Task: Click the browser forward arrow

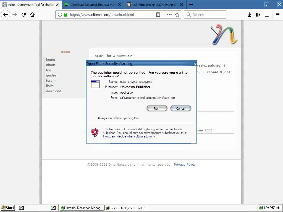Action: click(15, 15)
